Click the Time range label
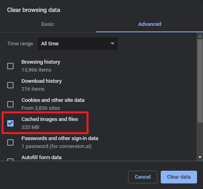The width and height of the screenshot is (203, 189). point(20,44)
